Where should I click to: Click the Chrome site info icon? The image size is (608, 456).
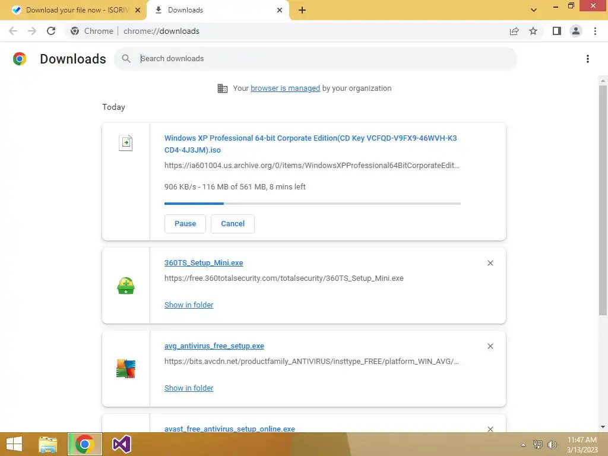point(75,31)
